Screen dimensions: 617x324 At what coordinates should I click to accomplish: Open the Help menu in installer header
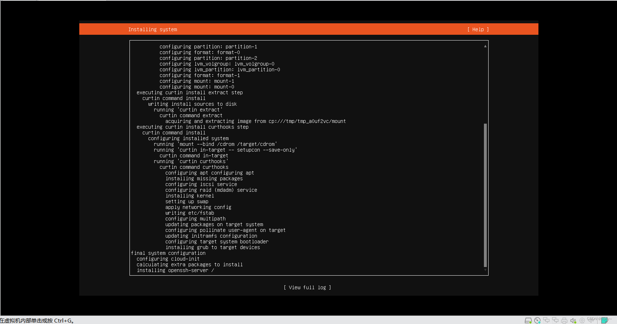[x=478, y=29]
